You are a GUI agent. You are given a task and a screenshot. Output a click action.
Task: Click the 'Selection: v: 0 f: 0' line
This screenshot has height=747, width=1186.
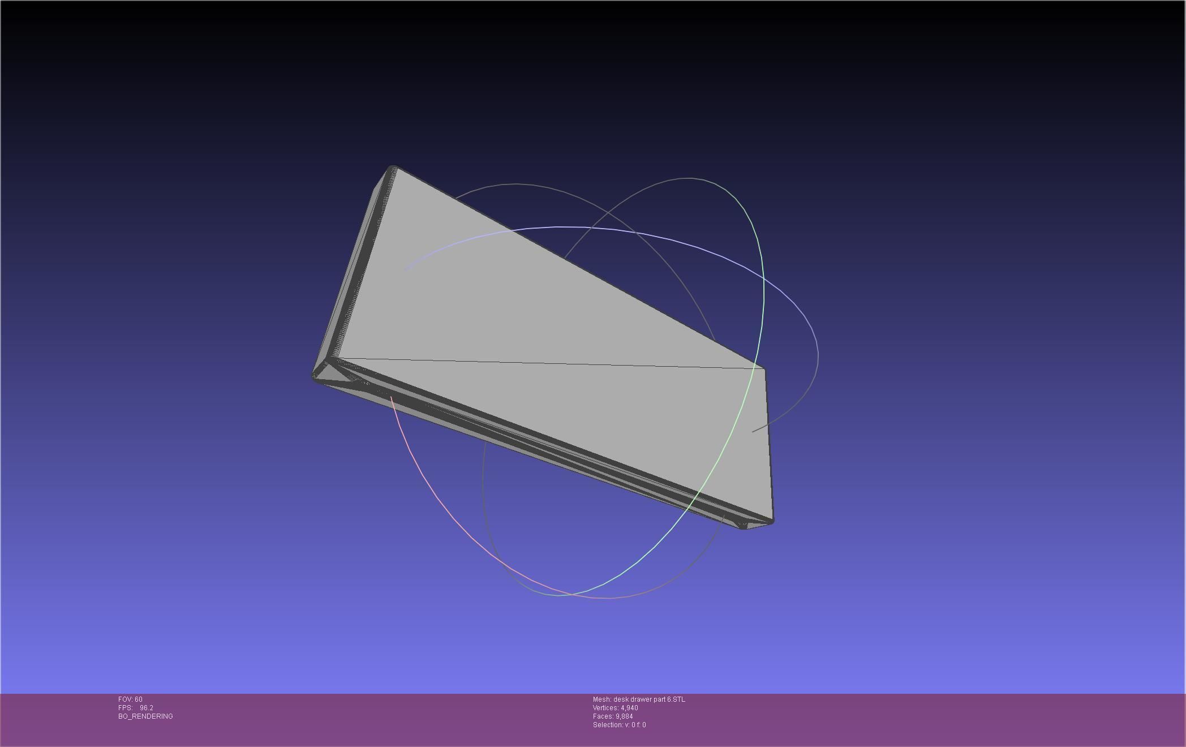pos(620,725)
